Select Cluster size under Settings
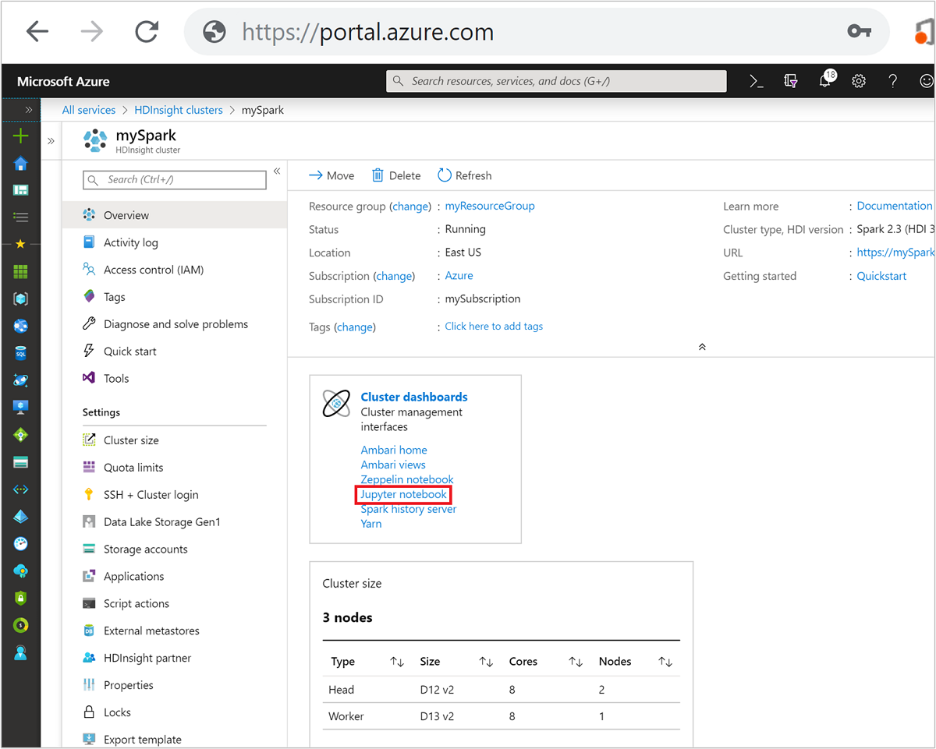 point(132,440)
